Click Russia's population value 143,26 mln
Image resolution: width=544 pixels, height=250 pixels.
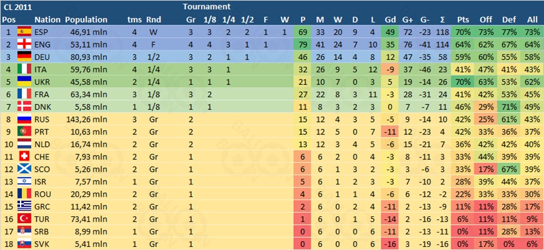coord(87,119)
